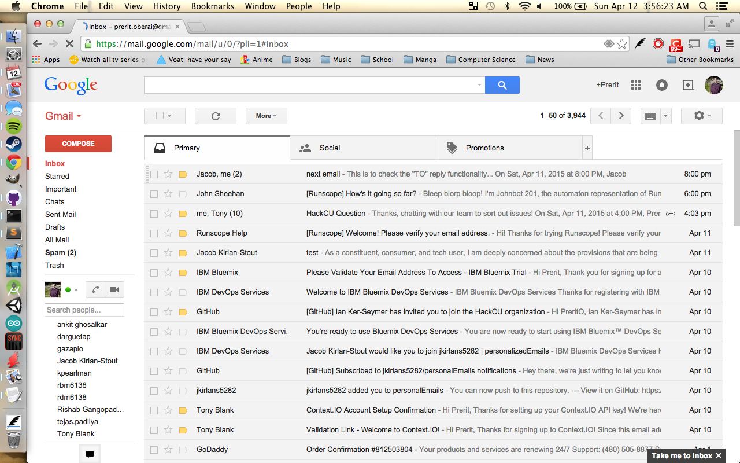
Task: Open input tools options arrow
Action: [665, 116]
